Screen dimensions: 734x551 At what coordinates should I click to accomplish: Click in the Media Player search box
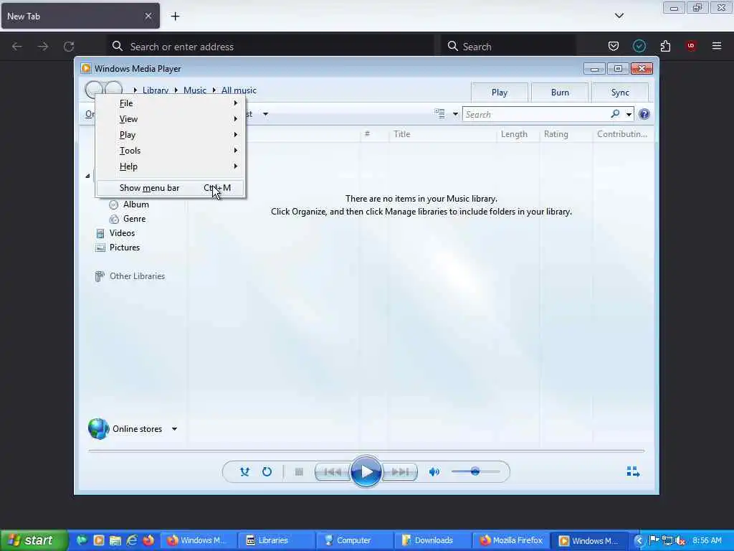click(x=536, y=114)
